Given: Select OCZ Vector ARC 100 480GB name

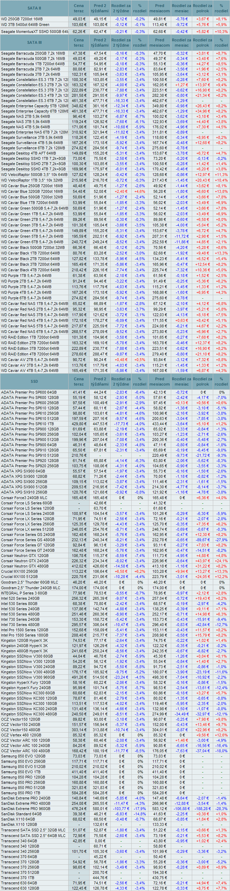Looking at the screenshot, I should click(x=26, y=751).
